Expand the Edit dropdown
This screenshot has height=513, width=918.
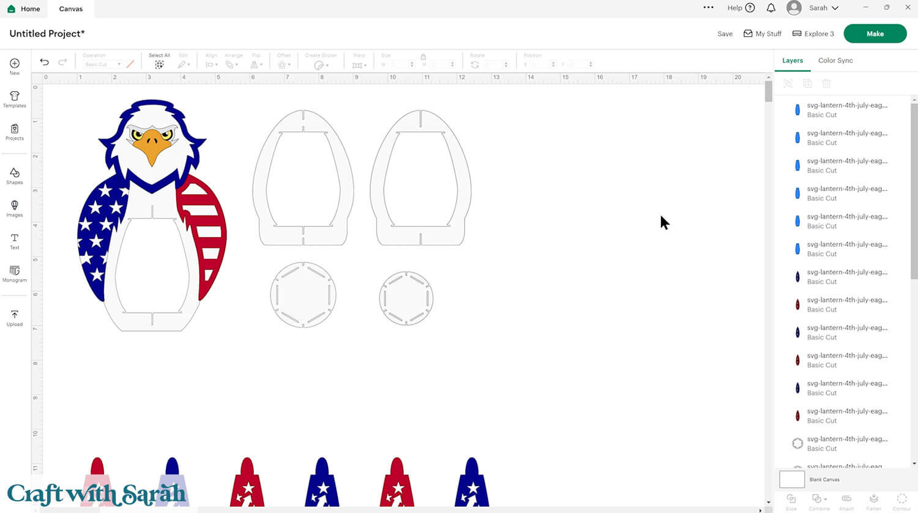pyautogui.click(x=184, y=64)
